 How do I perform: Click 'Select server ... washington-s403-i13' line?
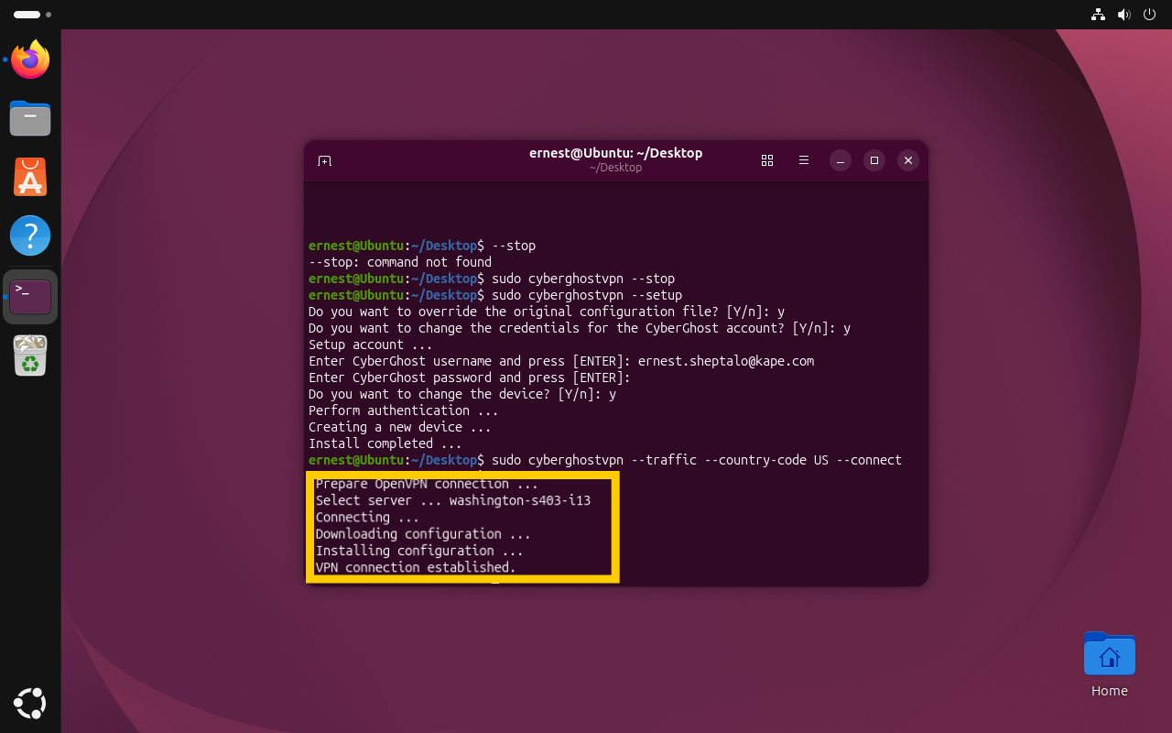453,500
